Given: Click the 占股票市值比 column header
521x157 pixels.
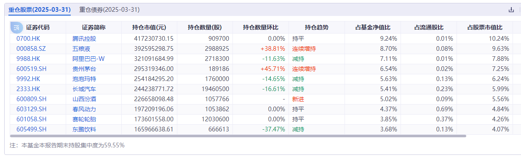Looking at the screenshot, I should coord(485,28).
